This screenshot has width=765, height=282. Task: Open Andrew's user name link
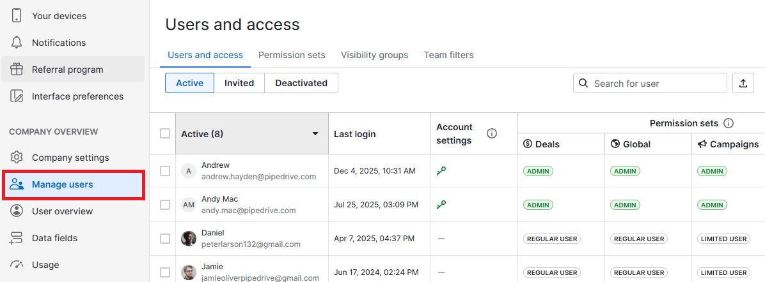(215, 165)
